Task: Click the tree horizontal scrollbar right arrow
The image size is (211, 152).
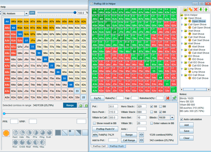Action: click(209, 89)
